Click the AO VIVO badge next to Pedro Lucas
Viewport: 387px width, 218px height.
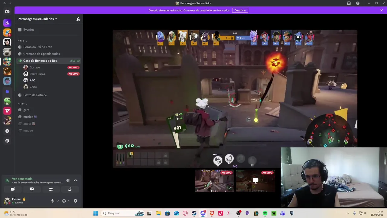73,74
